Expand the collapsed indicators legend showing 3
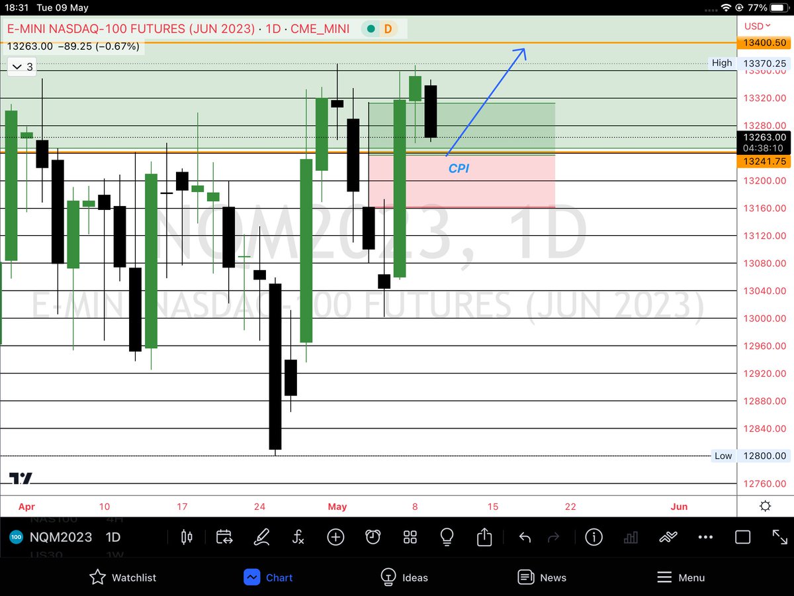The width and height of the screenshot is (794, 596). 22,67
